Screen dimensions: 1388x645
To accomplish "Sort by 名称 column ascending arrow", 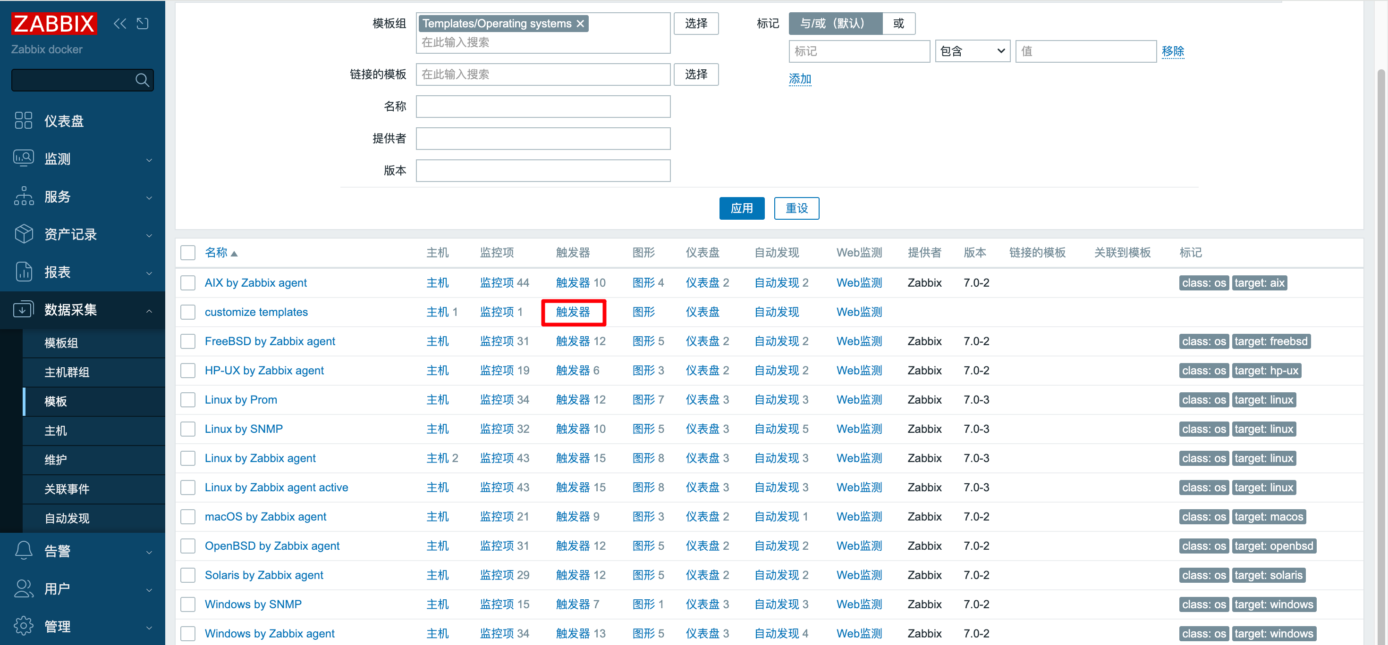I will [234, 253].
